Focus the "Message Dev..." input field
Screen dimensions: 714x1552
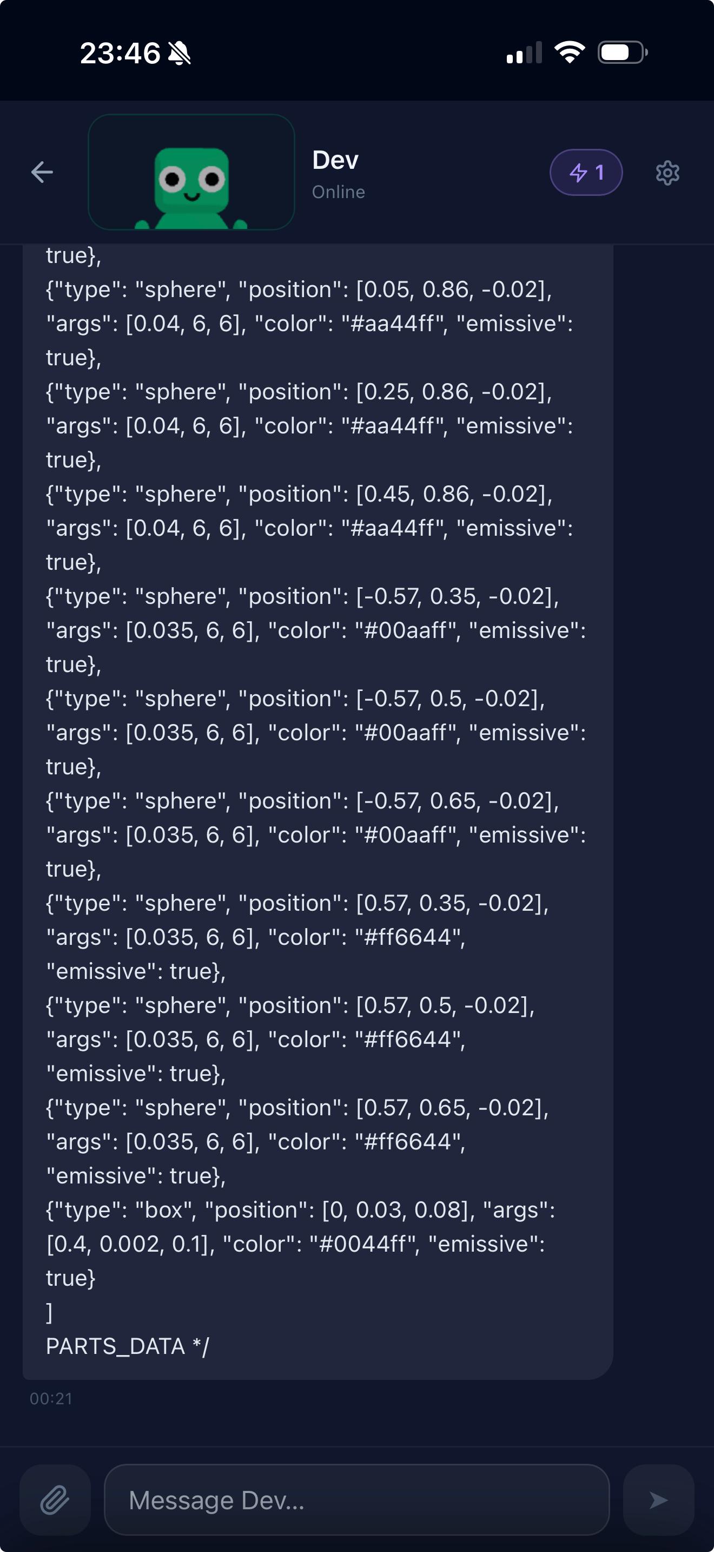tap(356, 1500)
